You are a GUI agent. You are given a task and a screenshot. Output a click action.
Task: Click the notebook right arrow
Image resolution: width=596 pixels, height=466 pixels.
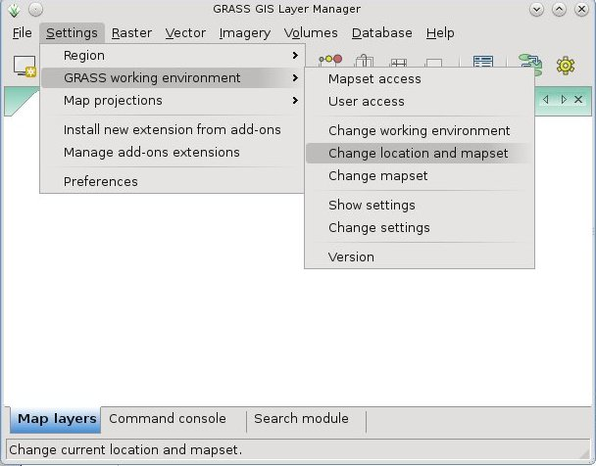(564, 100)
